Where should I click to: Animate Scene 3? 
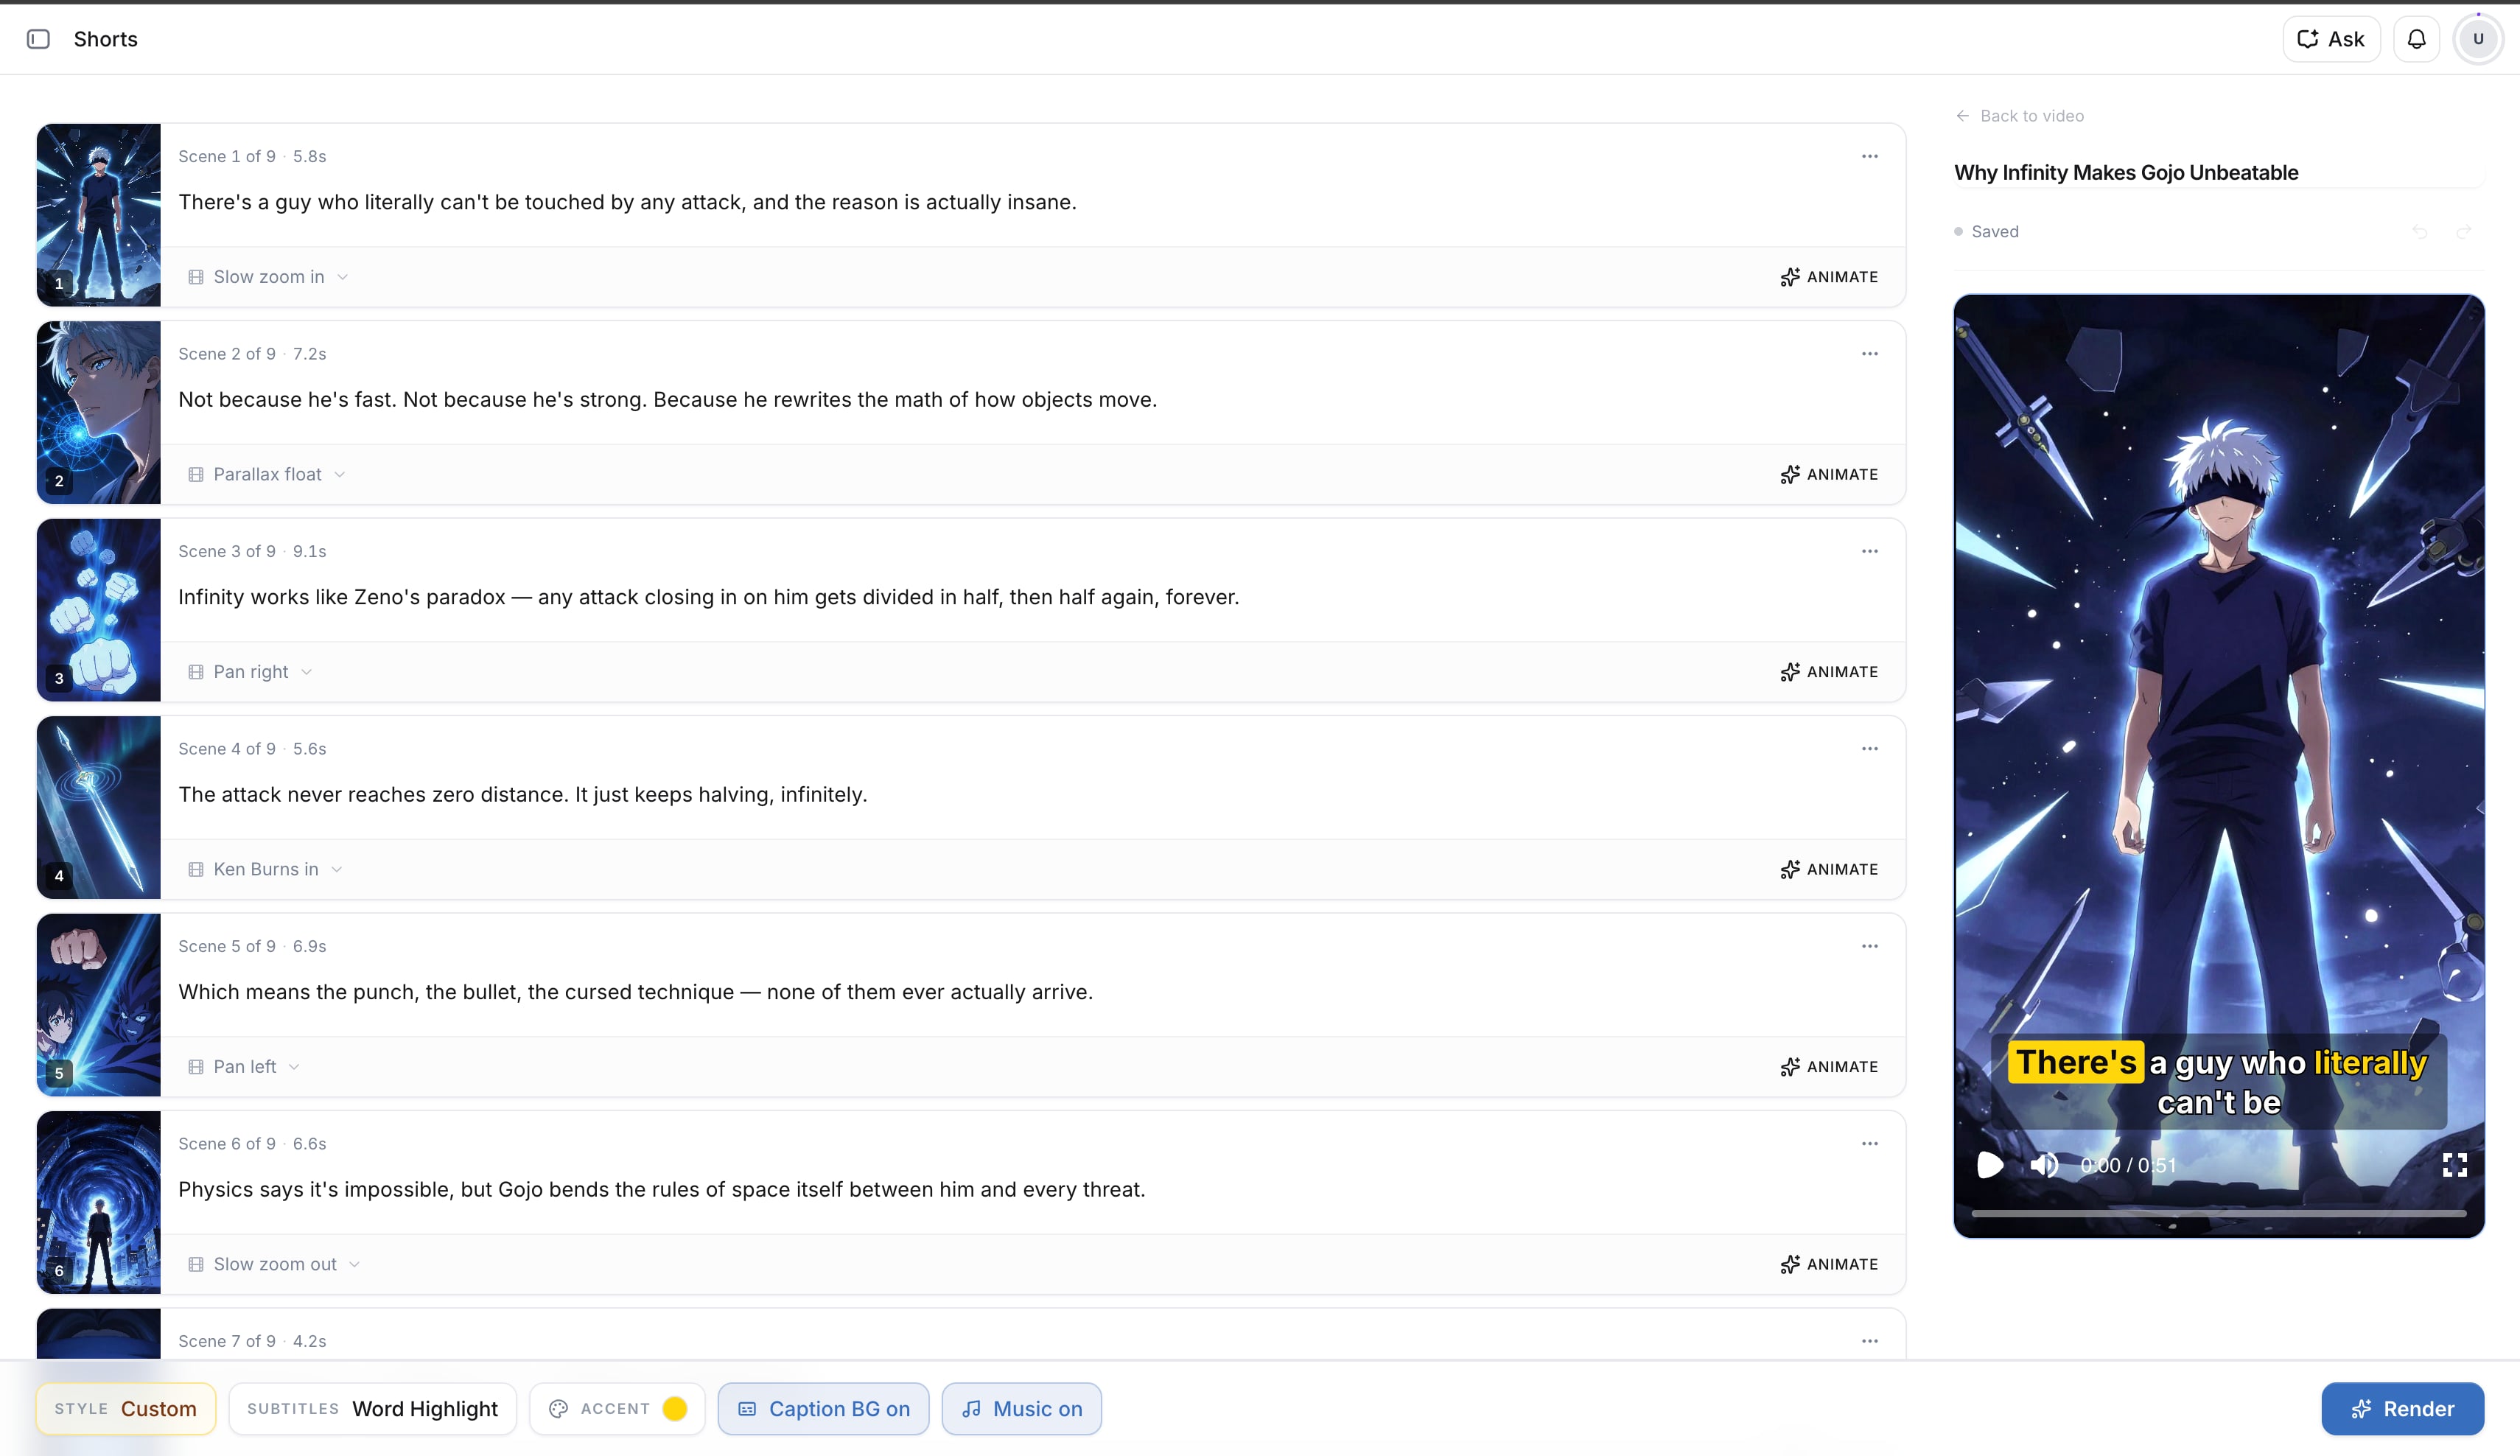(1829, 672)
